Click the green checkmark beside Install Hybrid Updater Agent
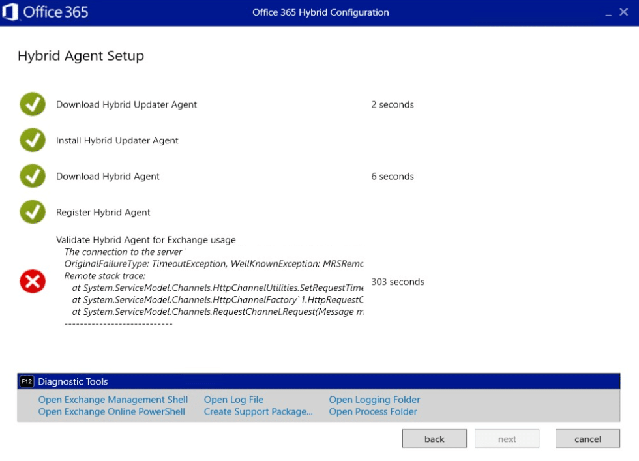This screenshot has height=461, width=639. pos(32,140)
